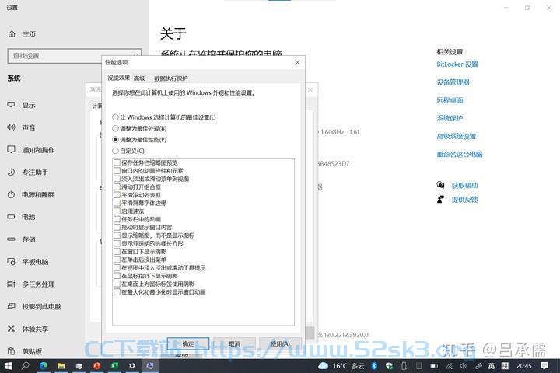Check 在最大化和最小化时显示窗口动画
560x373 pixels.
tap(117, 292)
